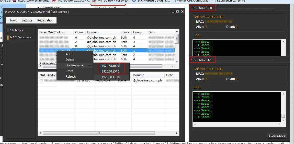
Task: Click the up arrow of the first Log's scrollbar
Action: tap(283, 42)
